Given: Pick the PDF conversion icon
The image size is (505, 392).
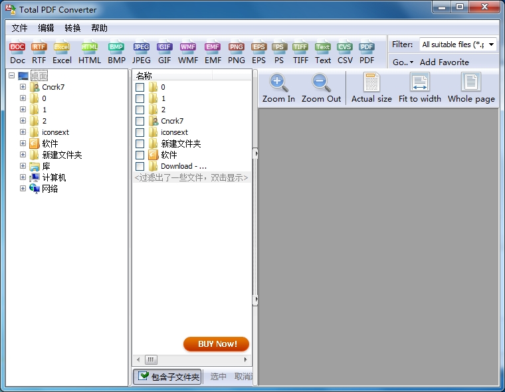Looking at the screenshot, I should pyautogui.click(x=367, y=53).
